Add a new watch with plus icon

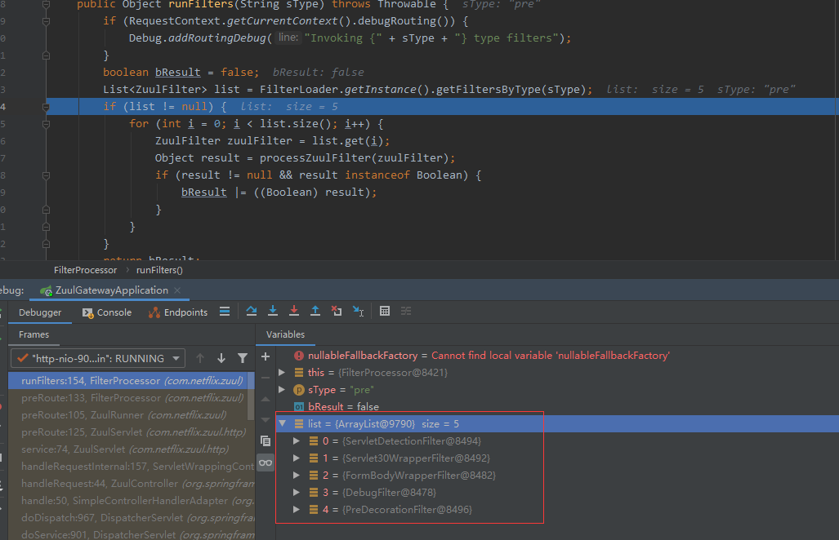pos(265,356)
